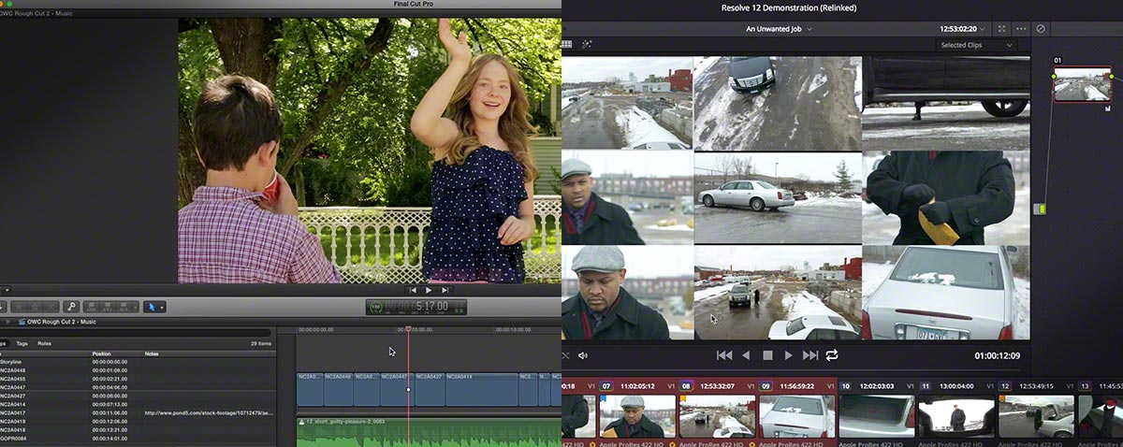Select clip 10 thumbnail in Resolve timeline
Screen dimensions: 1123x447
coord(876,416)
